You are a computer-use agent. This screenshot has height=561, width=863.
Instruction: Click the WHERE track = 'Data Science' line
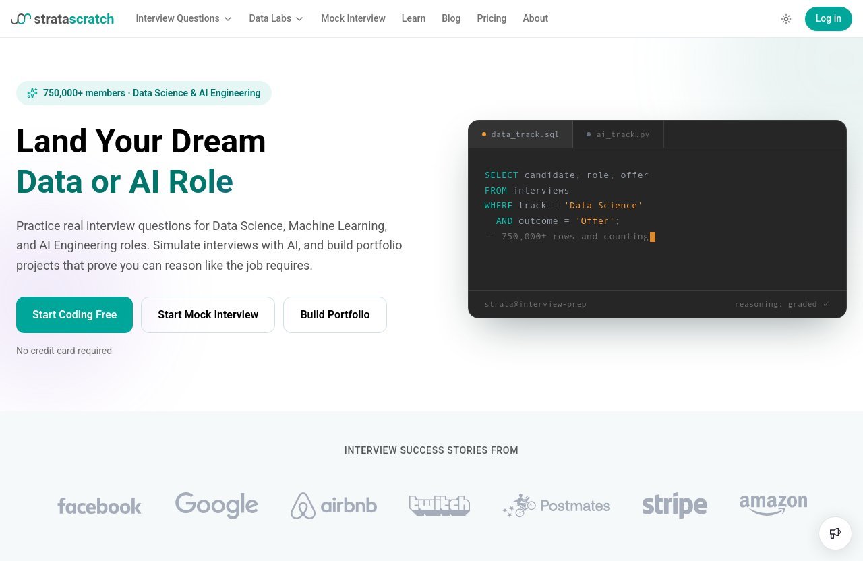tap(564, 206)
